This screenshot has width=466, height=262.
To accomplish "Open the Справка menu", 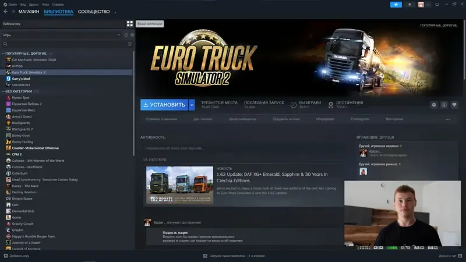I will (x=58, y=5).
